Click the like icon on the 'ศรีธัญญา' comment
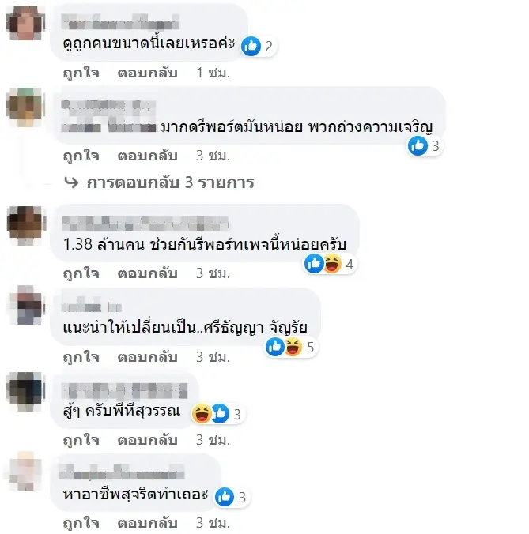Image resolution: width=529 pixels, height=534 pixels. 274,347
